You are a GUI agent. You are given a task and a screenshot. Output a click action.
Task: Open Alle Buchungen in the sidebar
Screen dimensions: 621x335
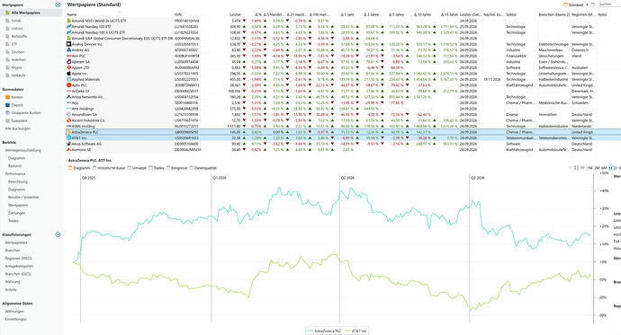pyautogui.click(x=18, y=128)
